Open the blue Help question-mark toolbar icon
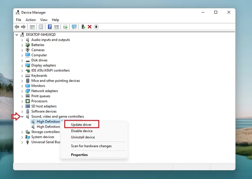This screenshot has width=252, height=179. click(50, 27)
